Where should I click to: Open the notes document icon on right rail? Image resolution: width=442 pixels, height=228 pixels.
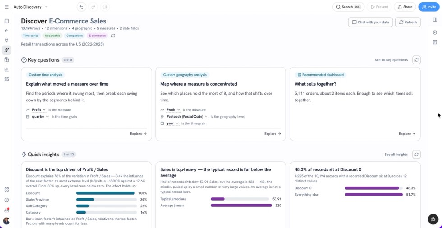(x=435, y=42)
